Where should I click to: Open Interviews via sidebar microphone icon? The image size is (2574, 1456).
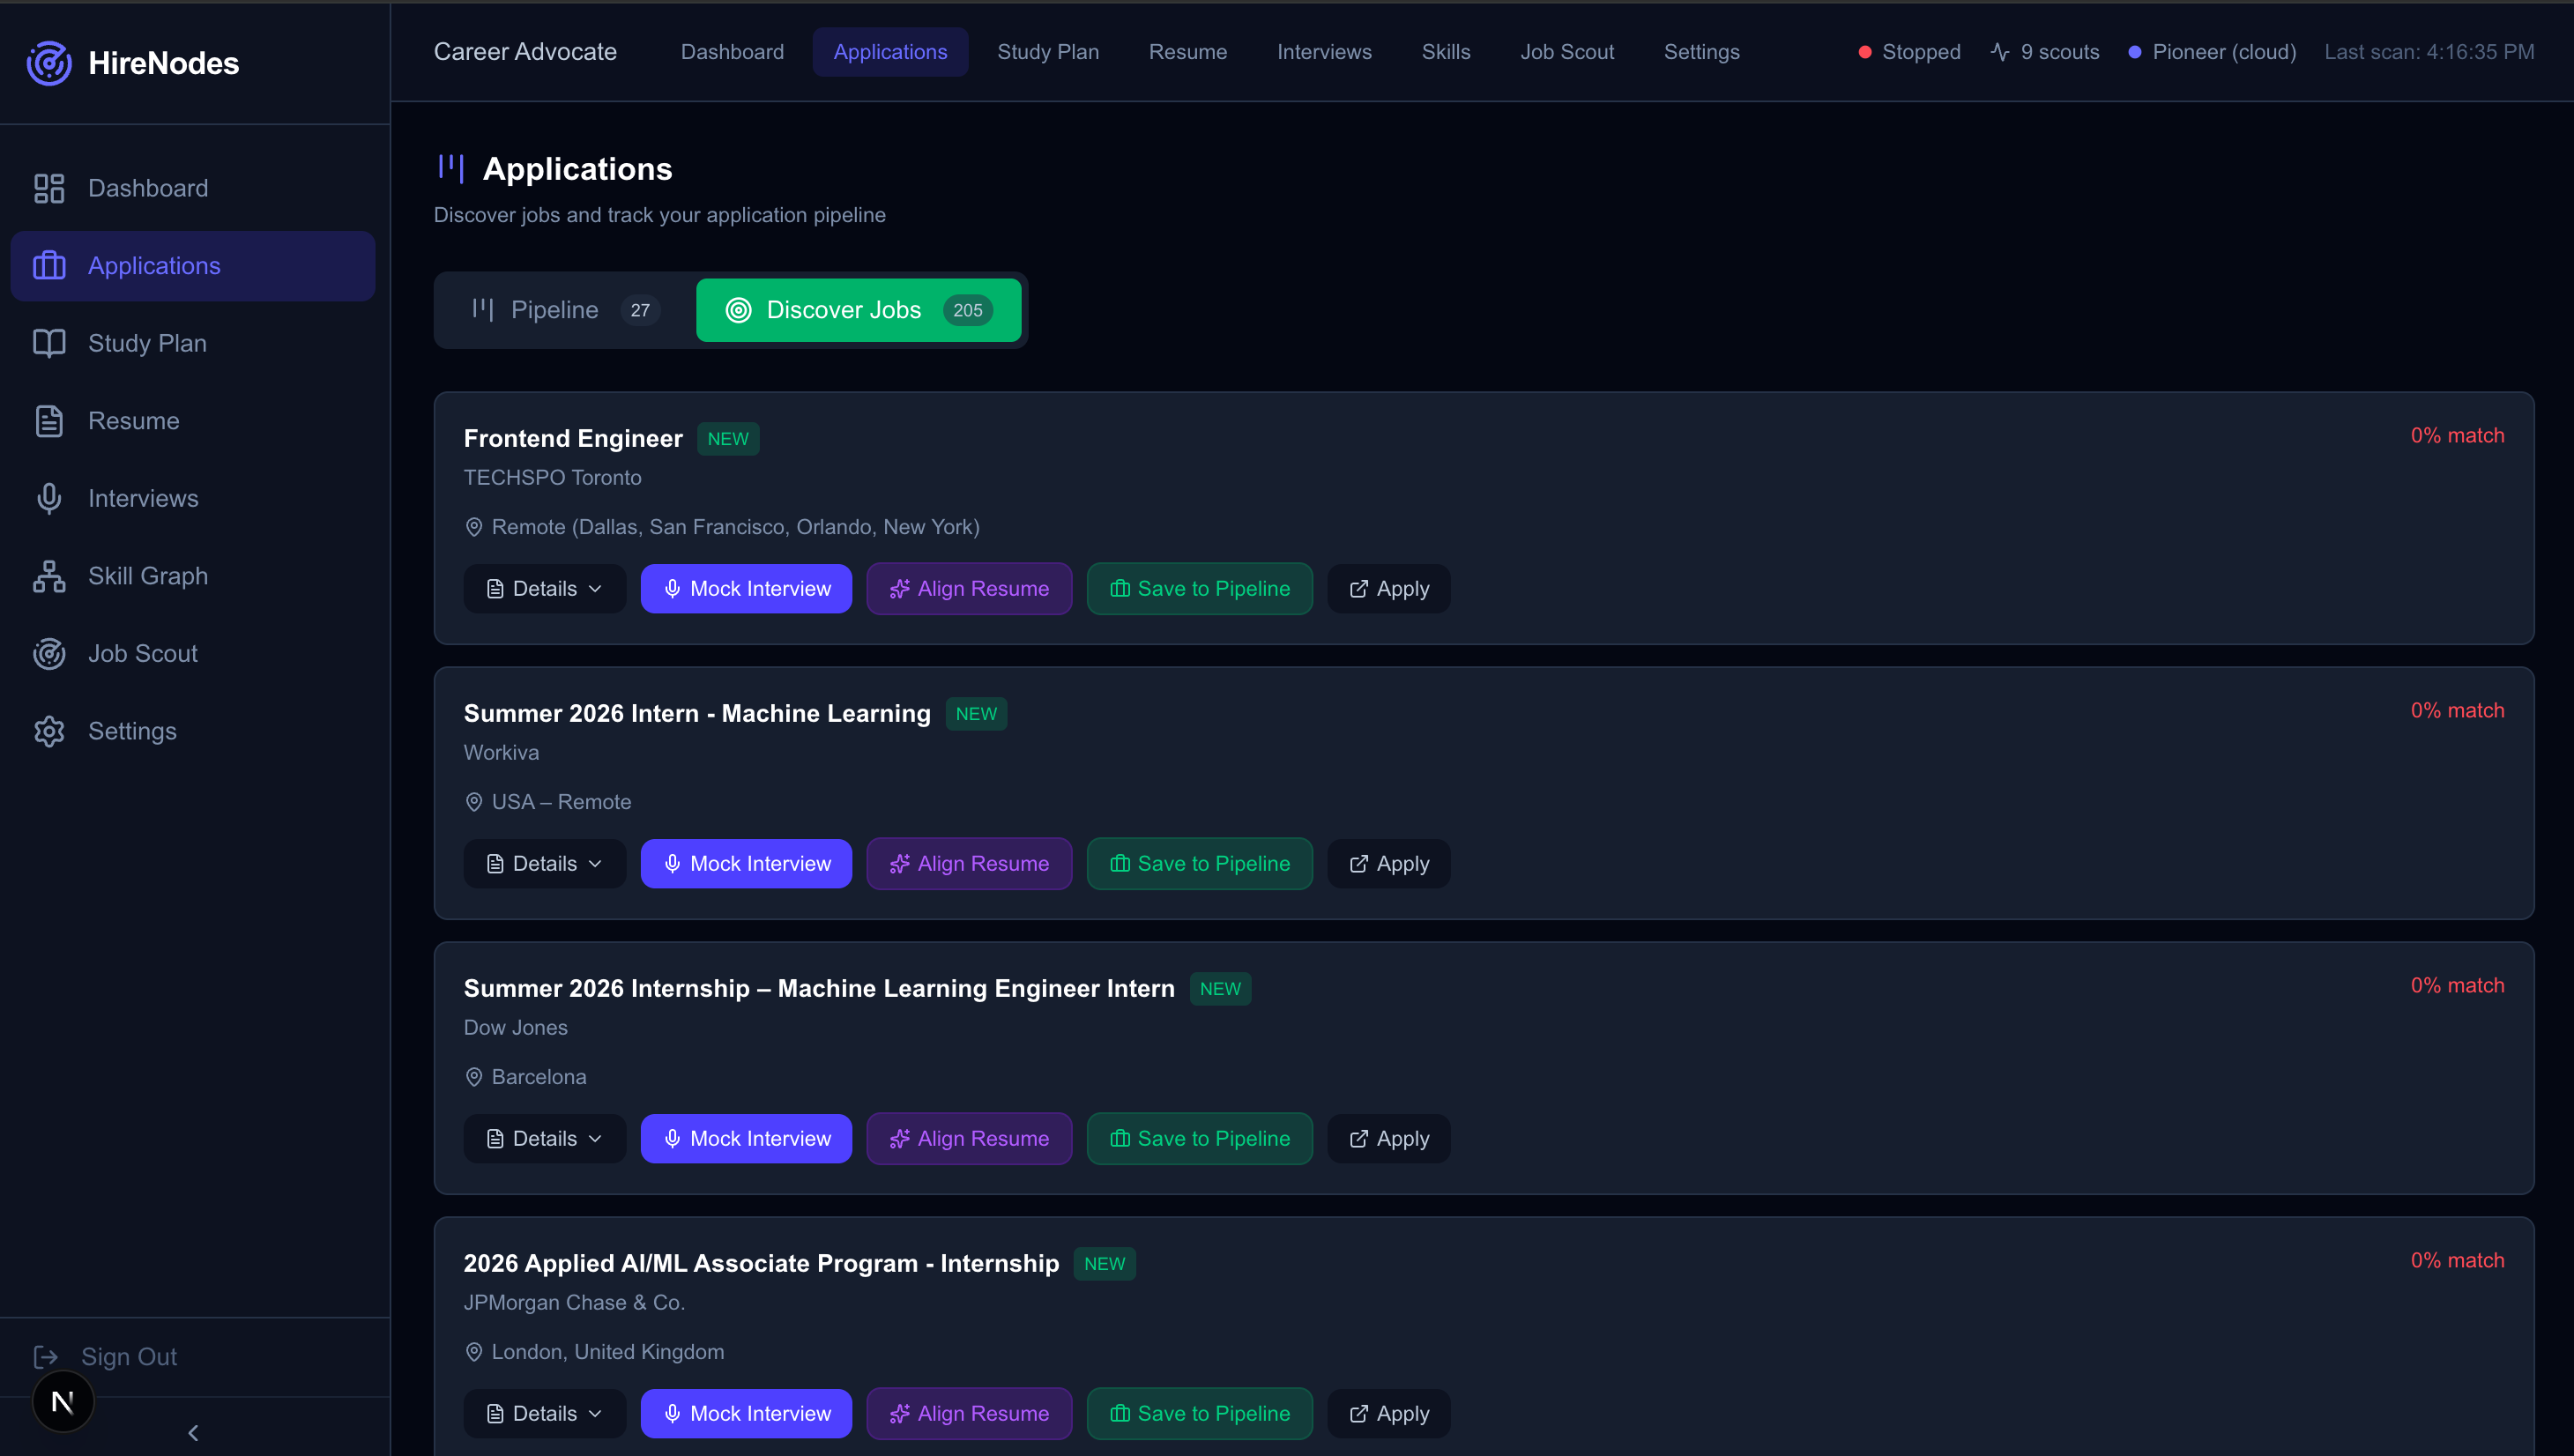pos(49,498)
